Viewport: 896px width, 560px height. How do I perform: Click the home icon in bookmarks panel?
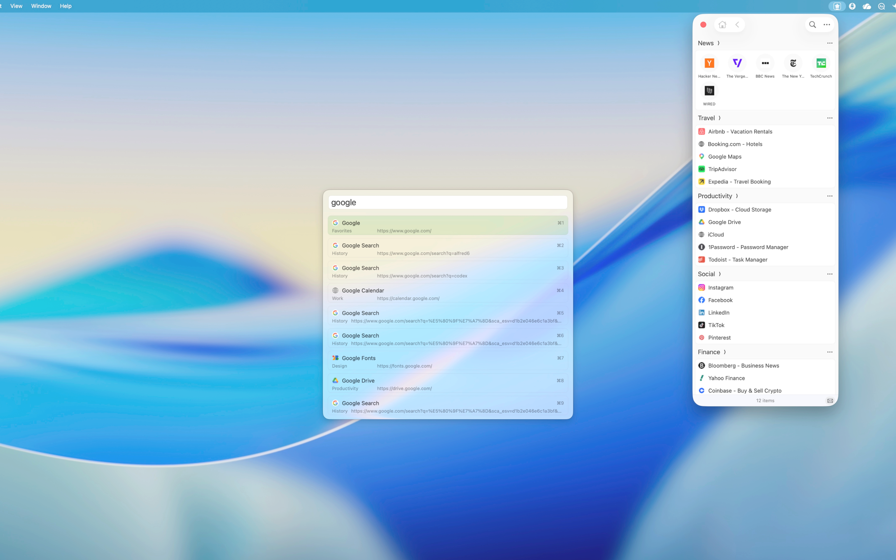pyautogui.click(x=722, y=25)
